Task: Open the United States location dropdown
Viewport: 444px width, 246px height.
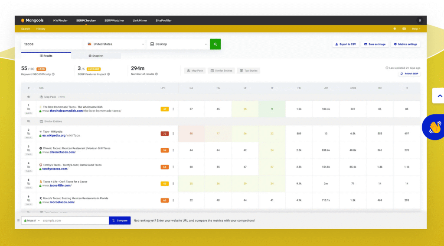Action: tap(115, 44)
